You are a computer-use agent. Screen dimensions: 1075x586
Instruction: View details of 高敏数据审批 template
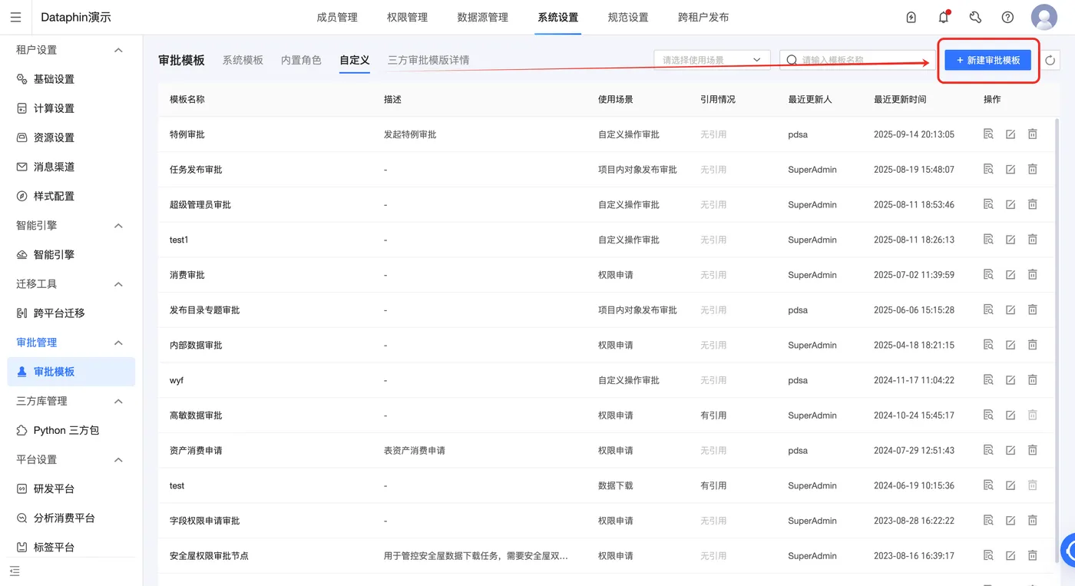[x=988, y=415]
